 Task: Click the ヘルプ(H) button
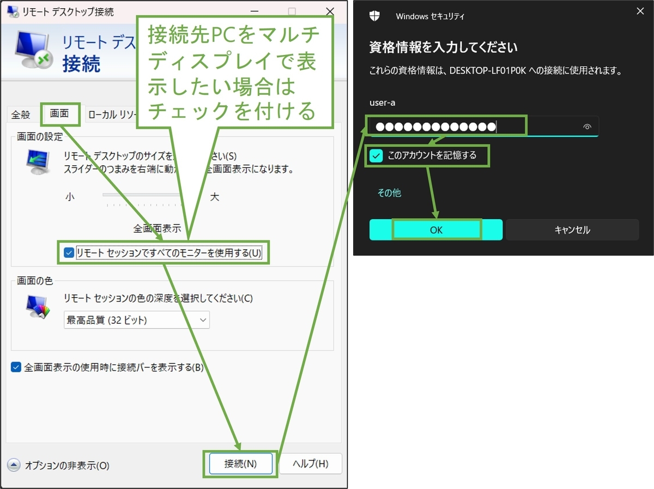(x=311, y=464)
